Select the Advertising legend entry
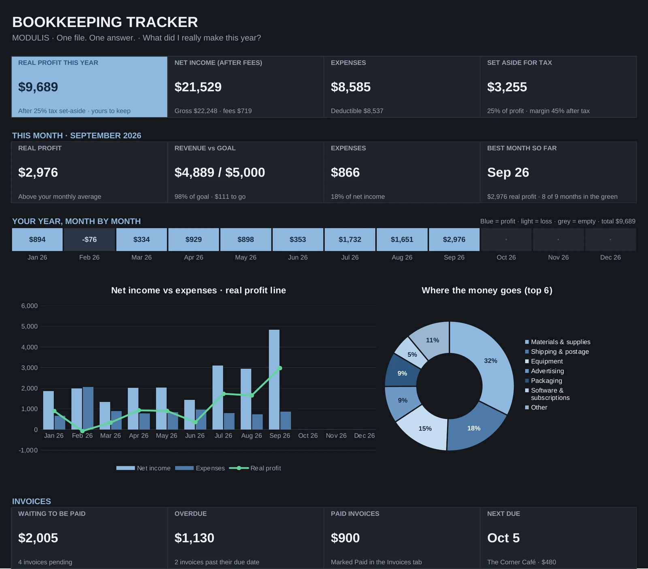 click(x=544, y=371)
